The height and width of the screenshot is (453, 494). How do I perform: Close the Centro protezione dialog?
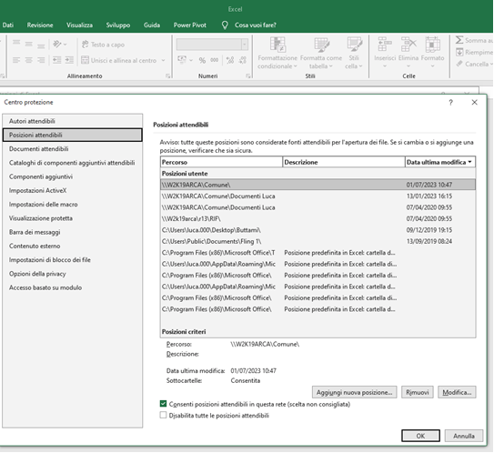(475, 103)
